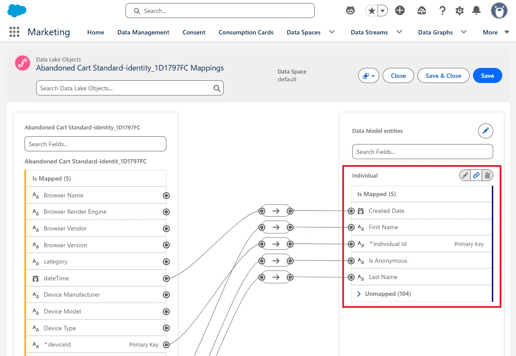Open the Trailhead icon in header
516x356 pixels.
[422, 11]
